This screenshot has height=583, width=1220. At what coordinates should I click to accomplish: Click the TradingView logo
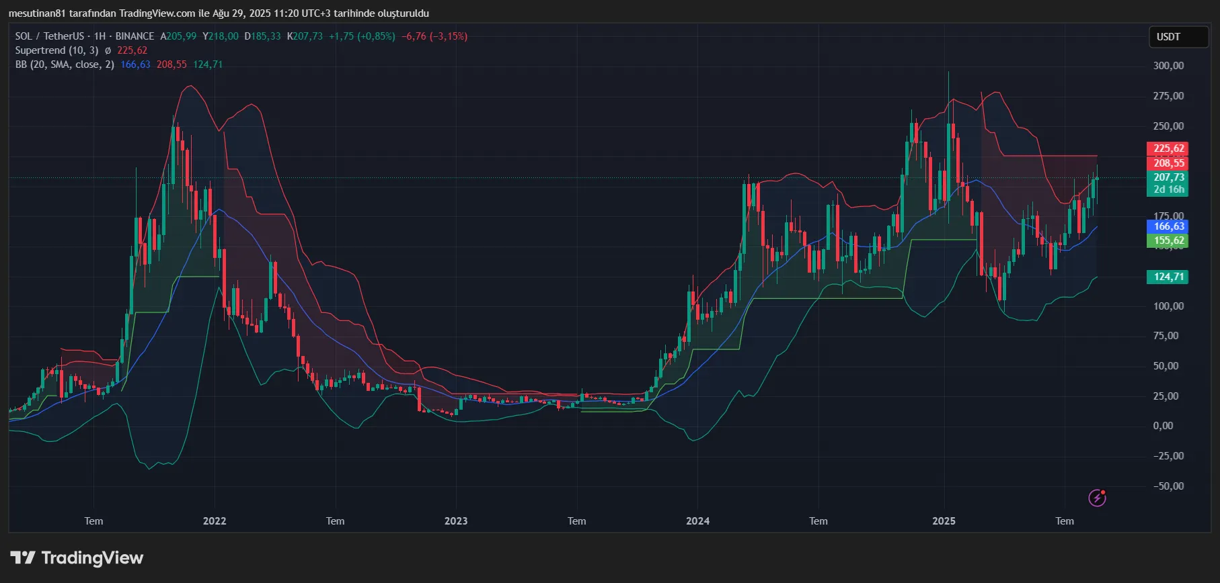tap(77, 558)
